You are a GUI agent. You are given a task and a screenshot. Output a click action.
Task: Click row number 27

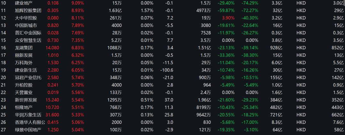coord(3,130)
